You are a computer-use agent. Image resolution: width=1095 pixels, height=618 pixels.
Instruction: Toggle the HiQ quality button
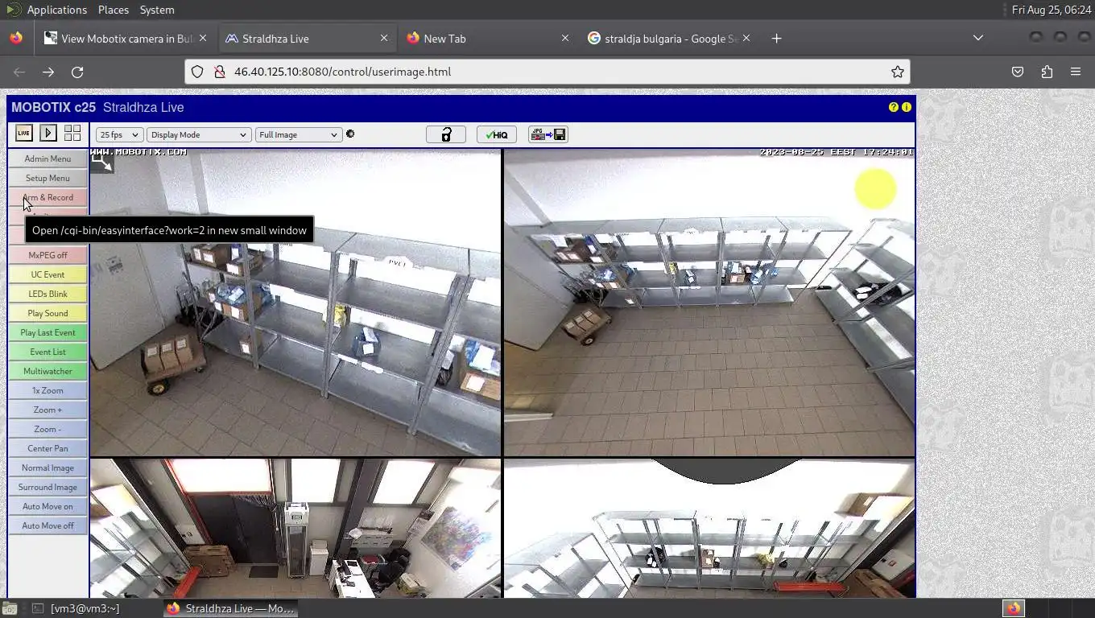pos(496,134)
